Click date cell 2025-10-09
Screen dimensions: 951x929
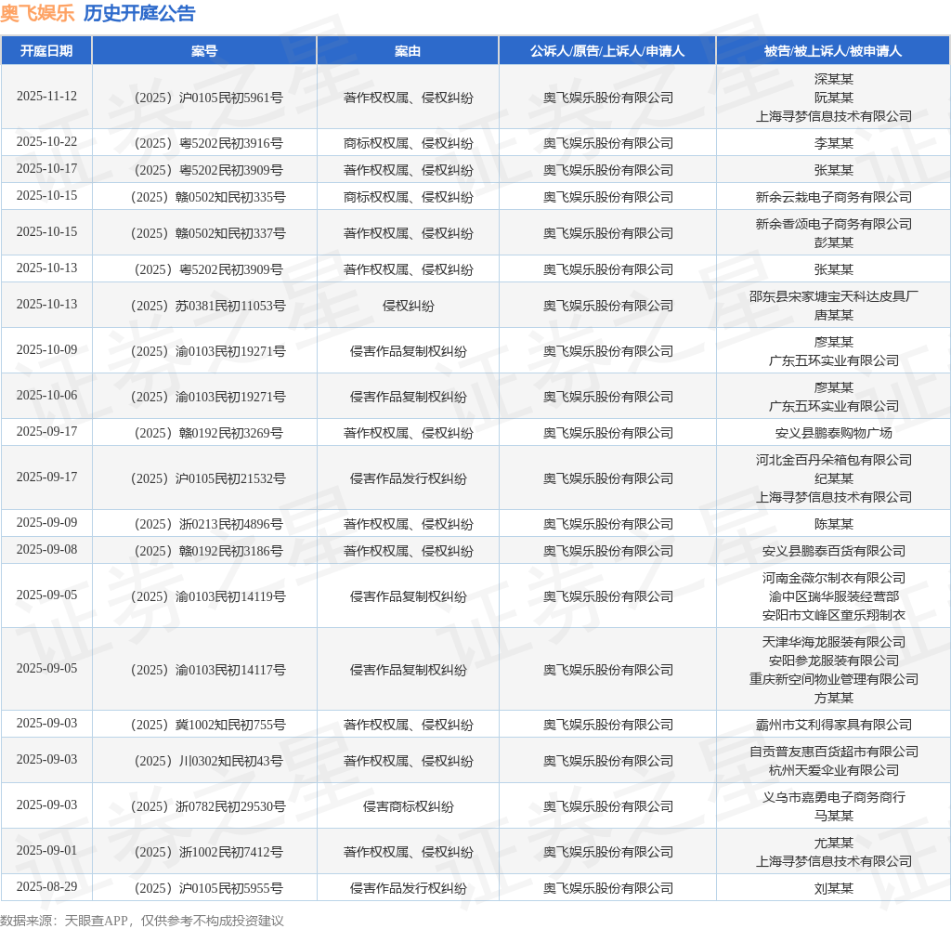[46, 349]
